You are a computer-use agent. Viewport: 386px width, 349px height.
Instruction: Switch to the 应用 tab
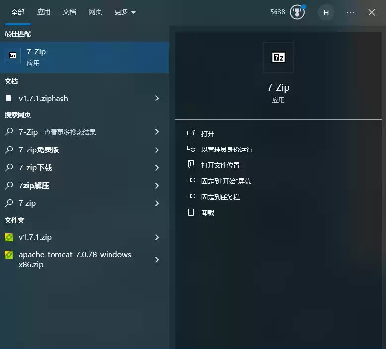(x=43, y=12)
